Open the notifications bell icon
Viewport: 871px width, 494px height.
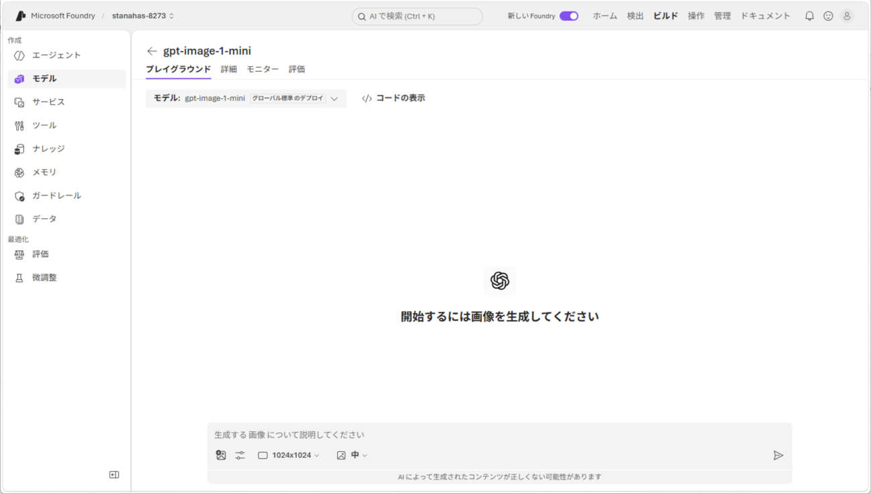809,16
